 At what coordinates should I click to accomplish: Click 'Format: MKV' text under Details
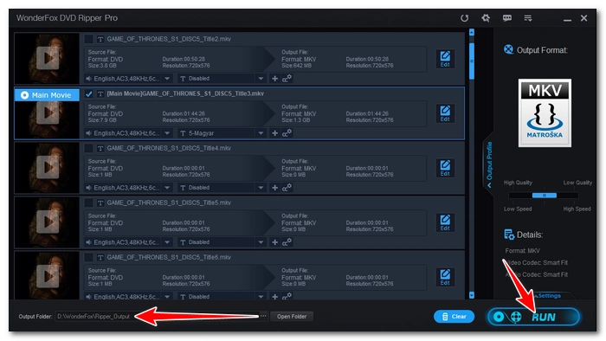coord(522,251)
